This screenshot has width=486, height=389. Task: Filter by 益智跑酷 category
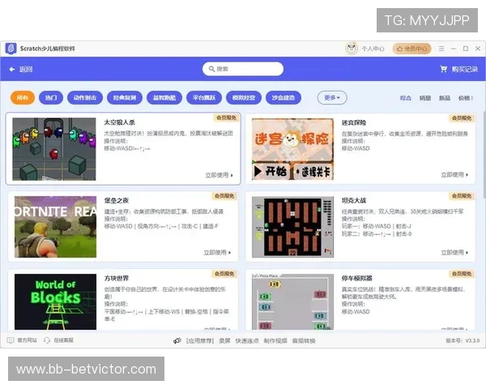pos(164,98)
